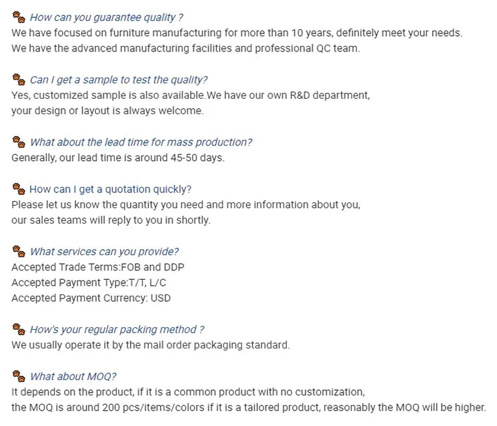Select 'What services can you provide?' question
Viewport: 497px width, 426px height.
(104, 252)
